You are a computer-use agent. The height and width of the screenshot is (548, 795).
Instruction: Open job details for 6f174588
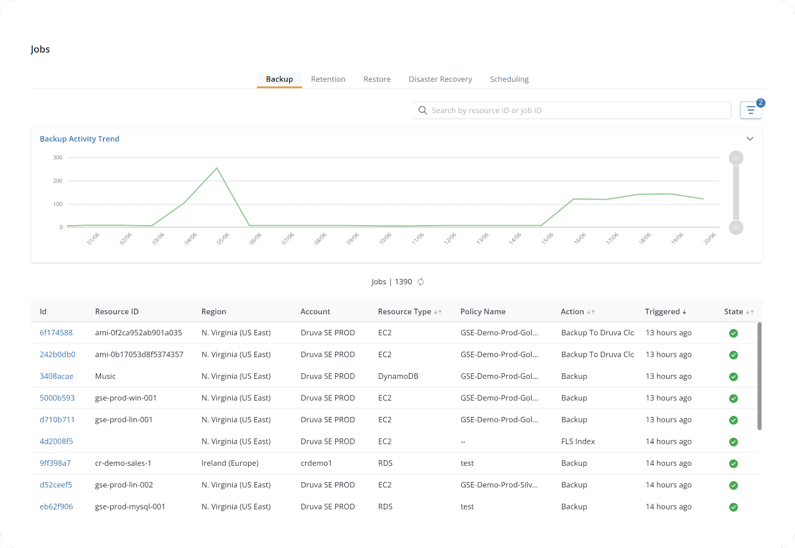[56, 333]
